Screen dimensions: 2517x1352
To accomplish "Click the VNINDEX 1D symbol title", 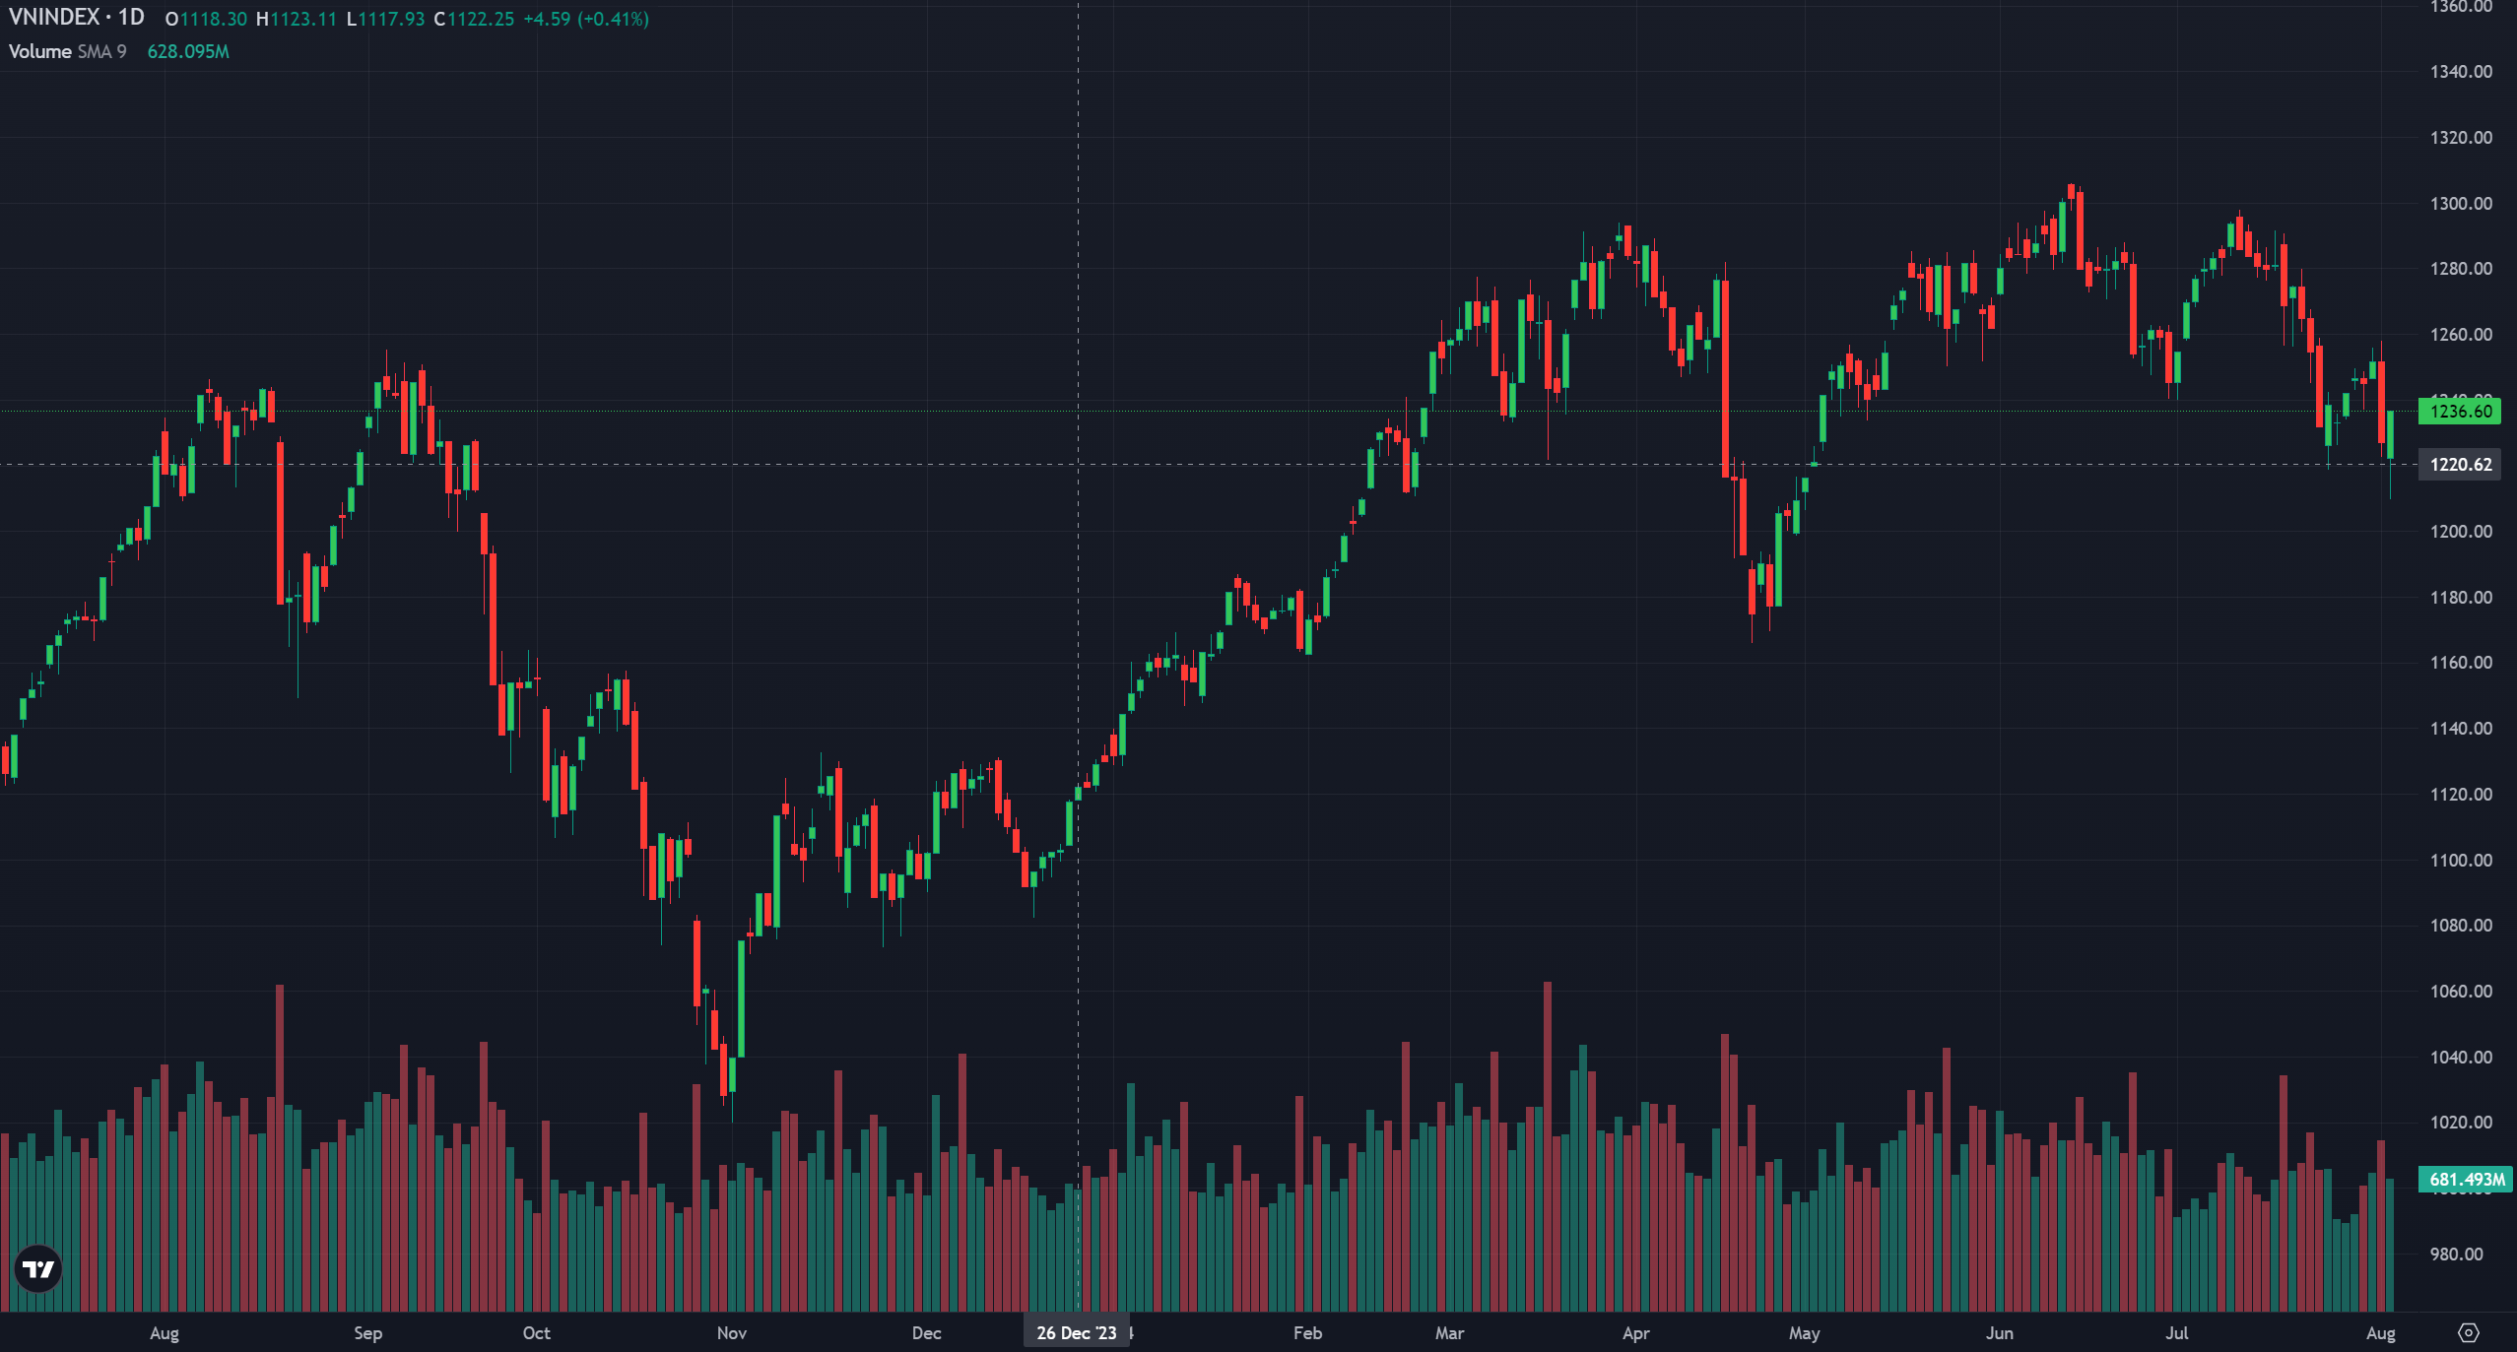I will point(76,18).
